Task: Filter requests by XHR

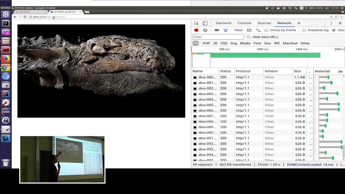Action: 206,43
